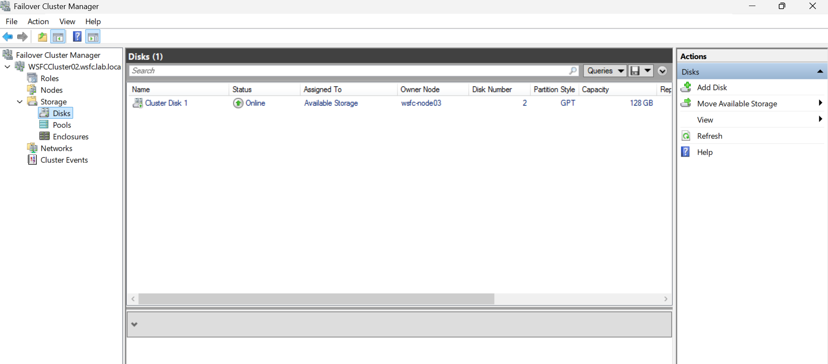Select Disks under Storage
This screenshot has width=828, height=364.
point(61,113)
